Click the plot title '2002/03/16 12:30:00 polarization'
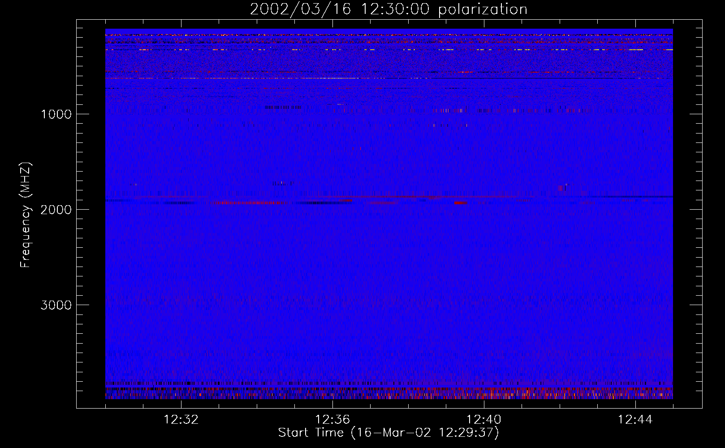The width and height of the screenshot is (725, 448). point(388,9)
